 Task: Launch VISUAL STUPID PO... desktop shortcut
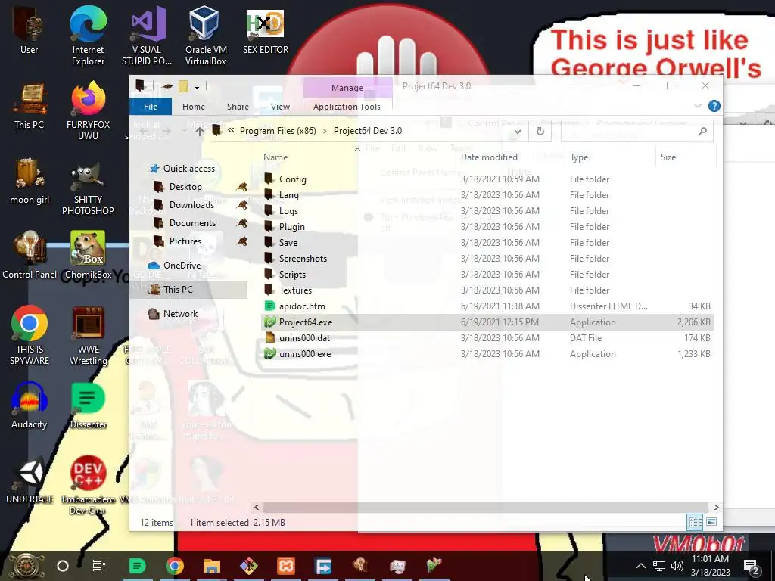coord(147,36)
